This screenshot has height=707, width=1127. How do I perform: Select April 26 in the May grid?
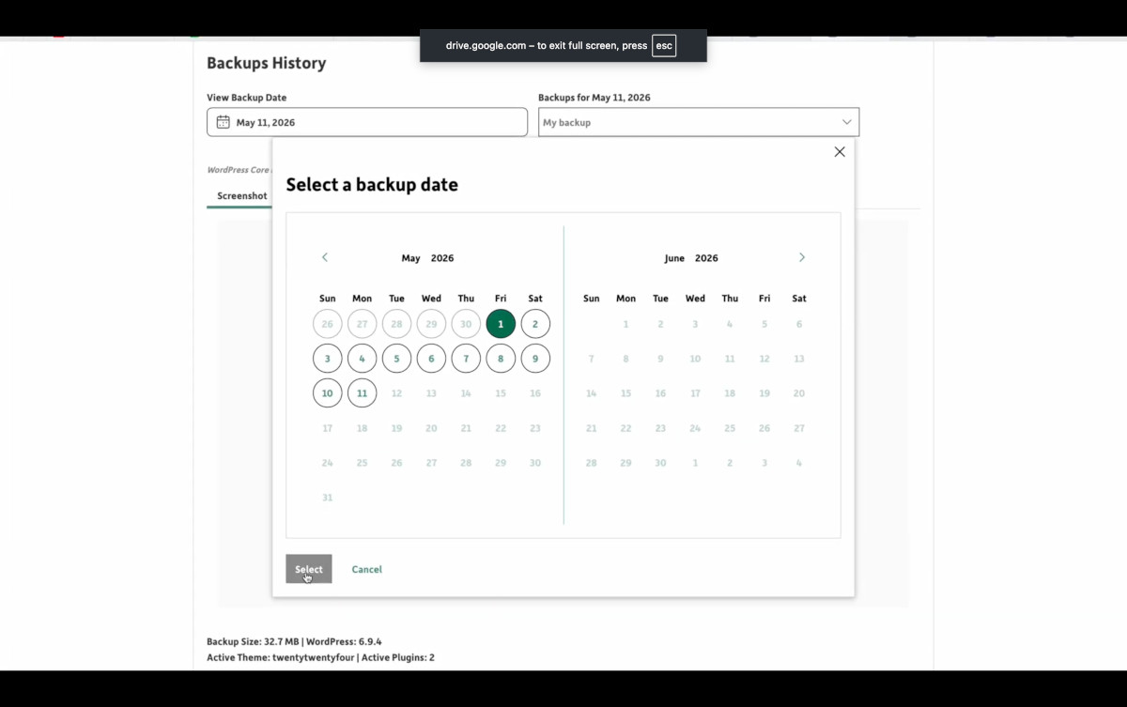click(327, 324)
